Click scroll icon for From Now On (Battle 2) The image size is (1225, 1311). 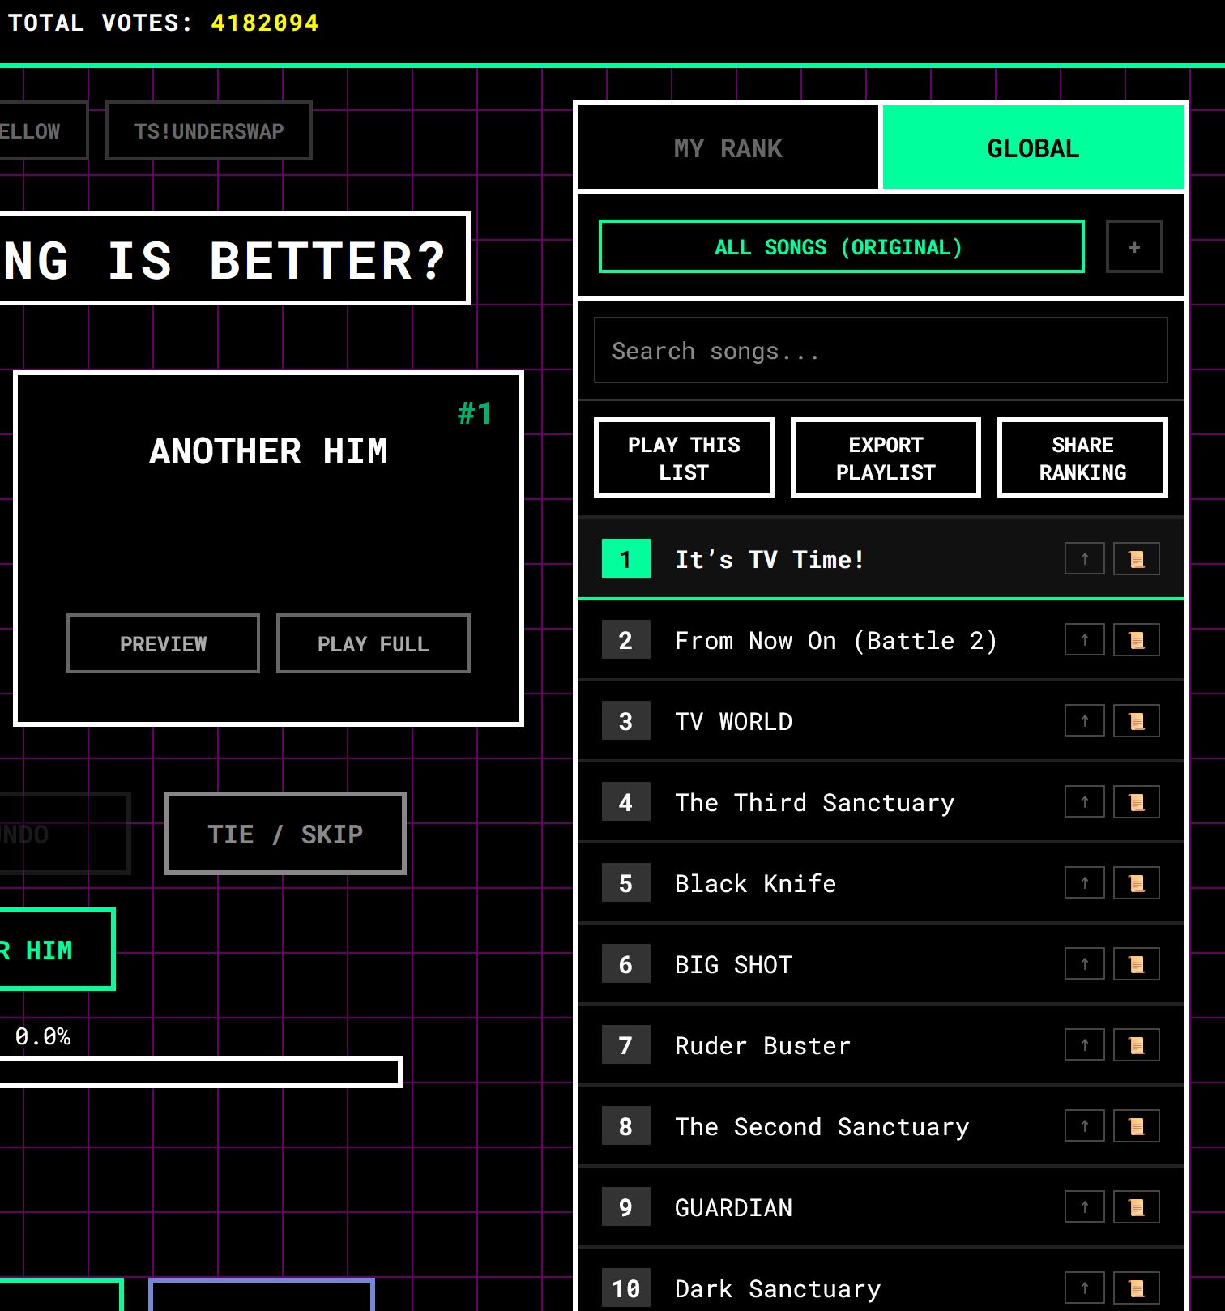[x=1137, y=640]
